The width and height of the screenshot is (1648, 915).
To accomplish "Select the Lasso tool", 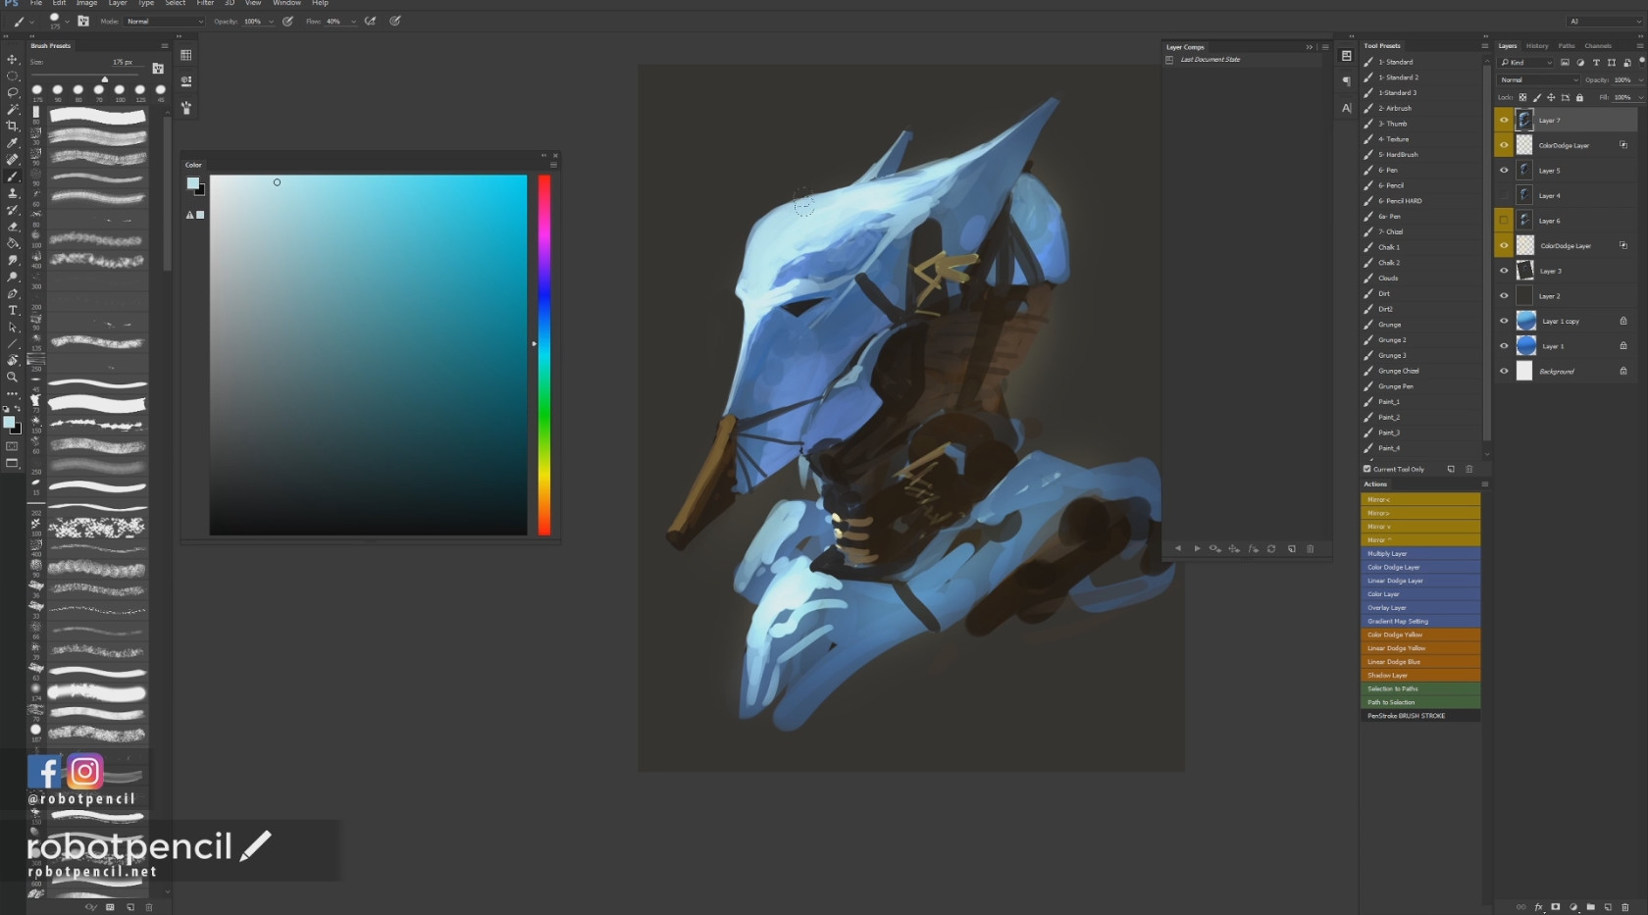I will pos(13,92).
